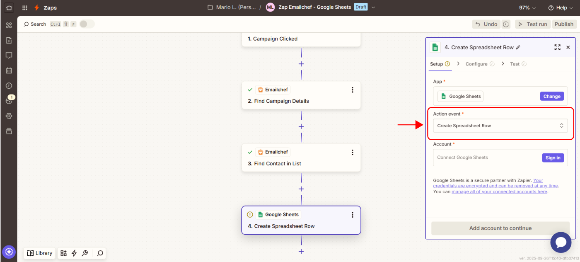Click the Sign in button
Screen dimensions: 580x262
coord(553,158)
